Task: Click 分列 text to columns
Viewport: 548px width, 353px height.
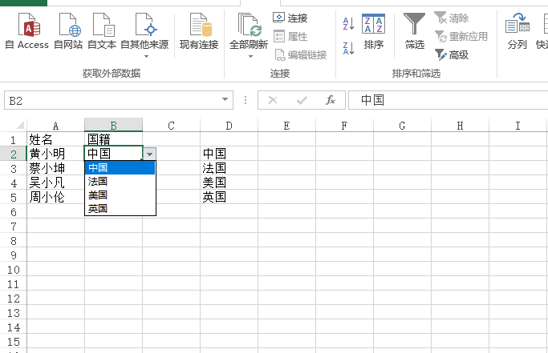Action: pos(518,31)
